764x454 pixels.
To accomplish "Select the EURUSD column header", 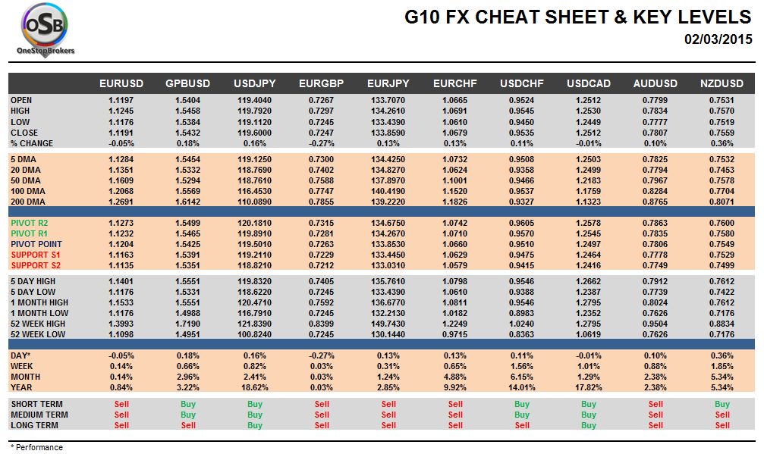I will tap(121, 83).
